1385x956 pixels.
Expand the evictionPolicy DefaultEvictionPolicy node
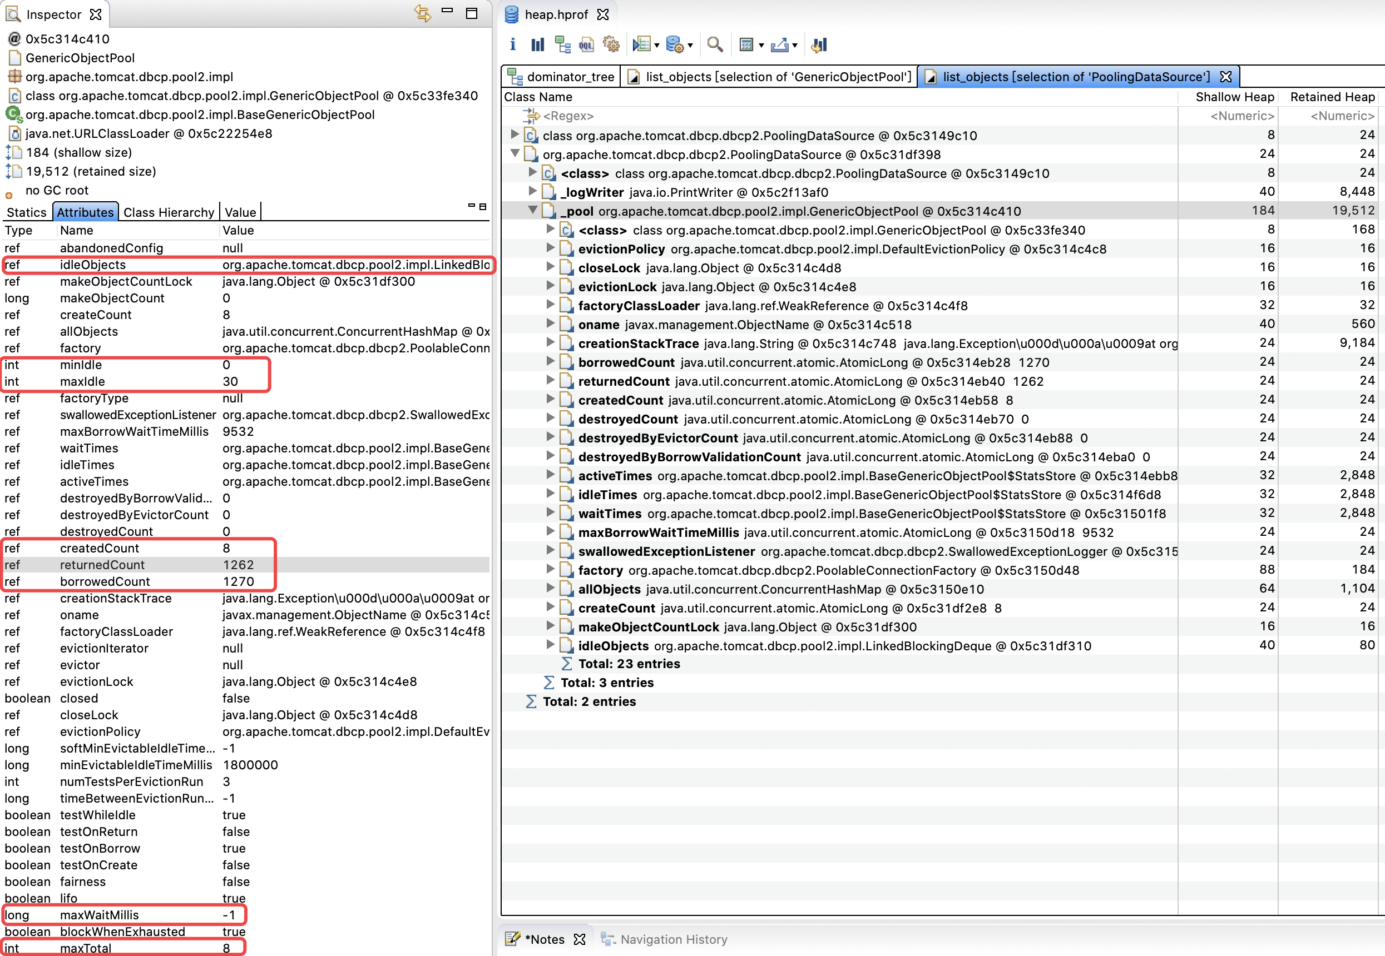coord(550,247)
